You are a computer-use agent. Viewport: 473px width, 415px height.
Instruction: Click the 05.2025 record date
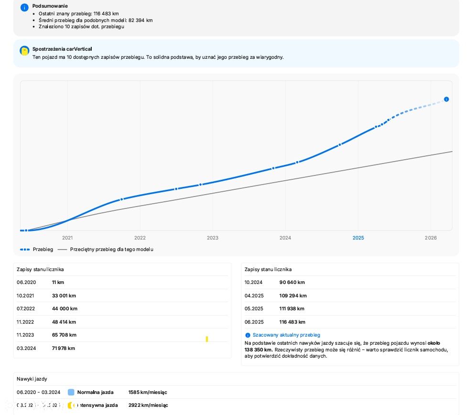tap(254, 309)
